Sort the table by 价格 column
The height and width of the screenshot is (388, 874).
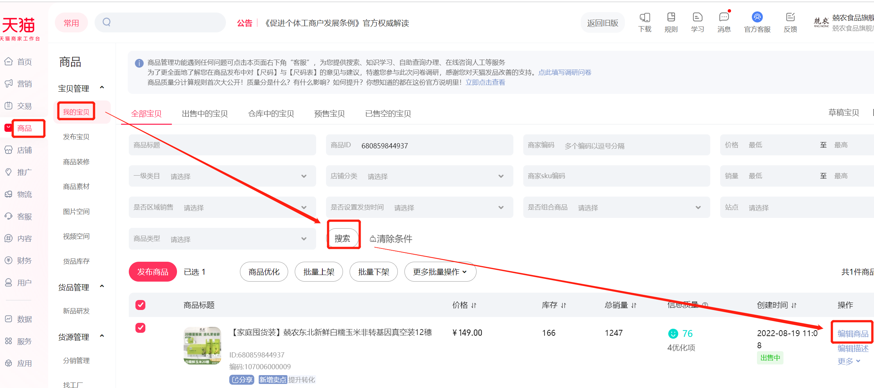pyautogui.click(x=464, y=305)
